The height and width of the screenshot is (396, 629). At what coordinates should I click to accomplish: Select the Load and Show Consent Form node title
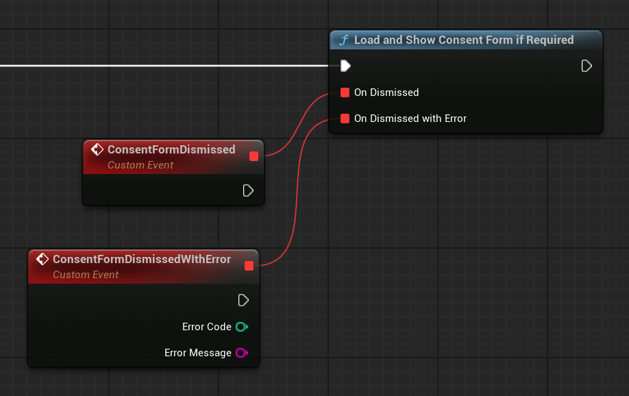pyautogui.click(x=463, y=40)
